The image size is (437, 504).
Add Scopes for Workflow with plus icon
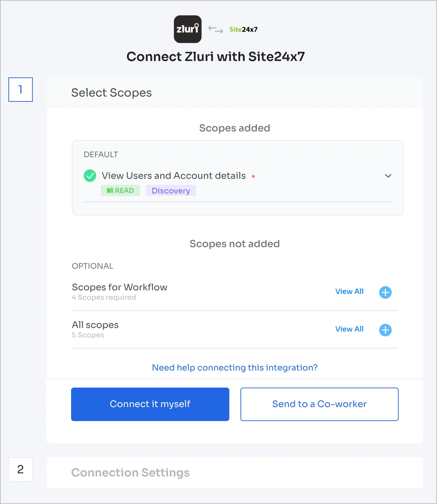(385, 292)
